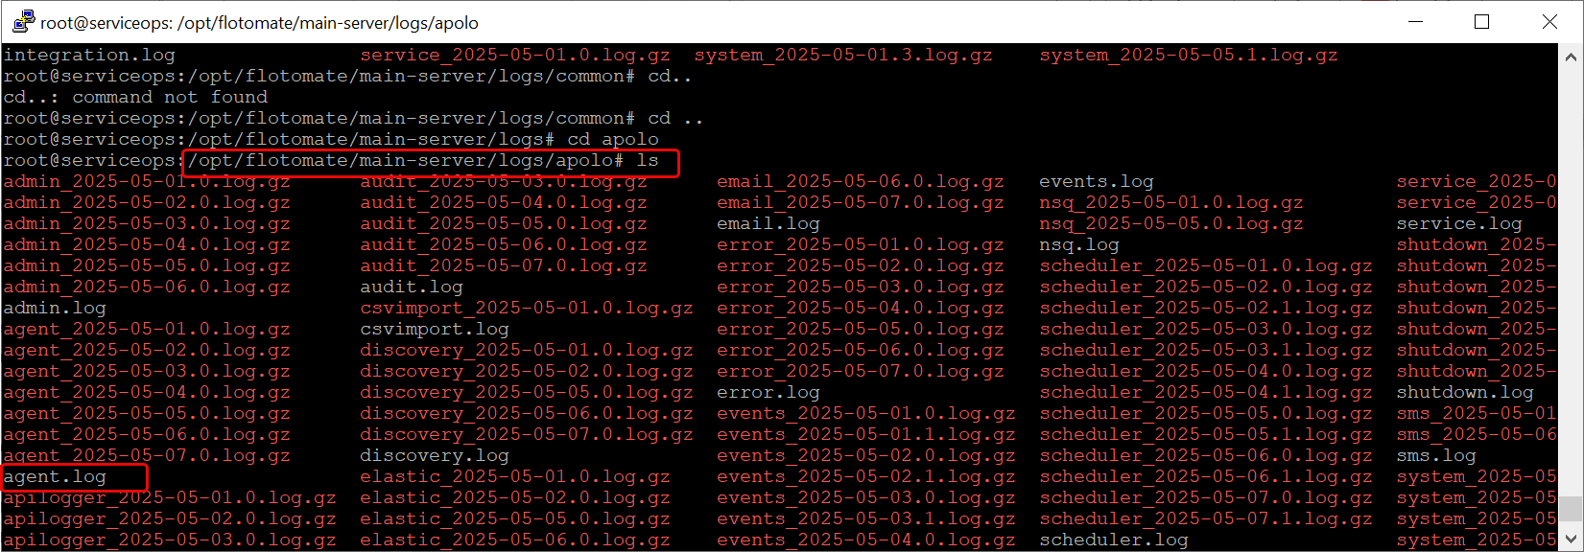Click audit_2025-05-03.0.log.gz
Image resolution: width=1584 pixels, height=552 pixels.
(x=504, y=181)
